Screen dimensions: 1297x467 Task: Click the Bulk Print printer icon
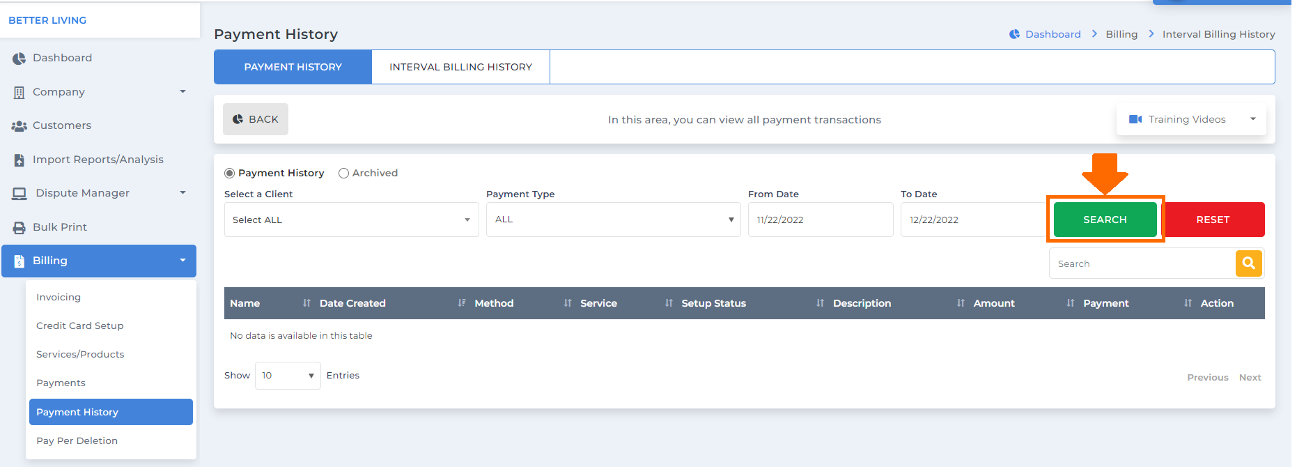tap(20, 227)
